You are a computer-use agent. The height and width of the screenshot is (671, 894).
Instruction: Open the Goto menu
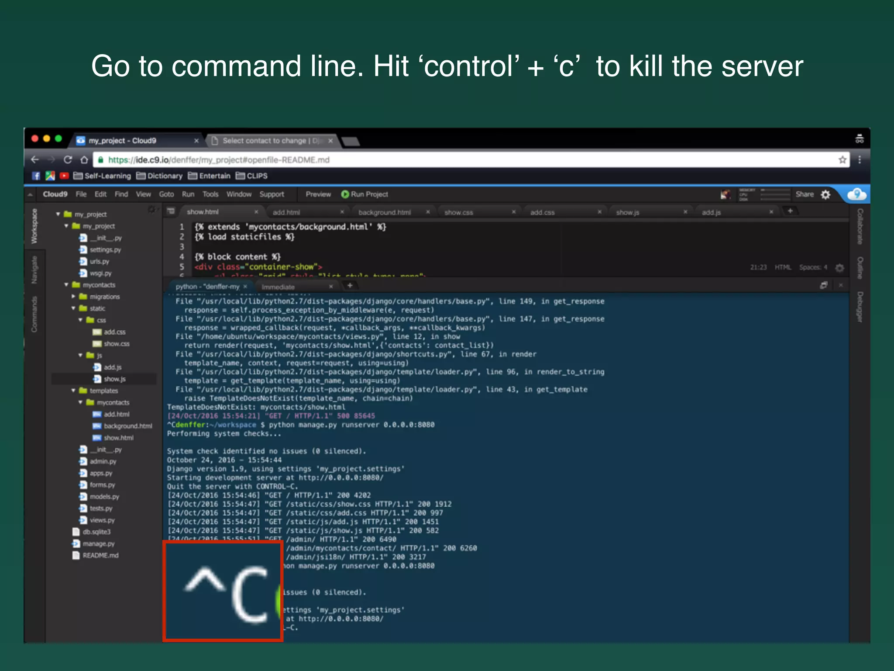click(166, 194)
